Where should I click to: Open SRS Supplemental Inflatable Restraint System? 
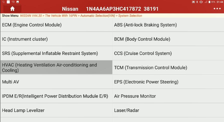[x=56, y=53]
